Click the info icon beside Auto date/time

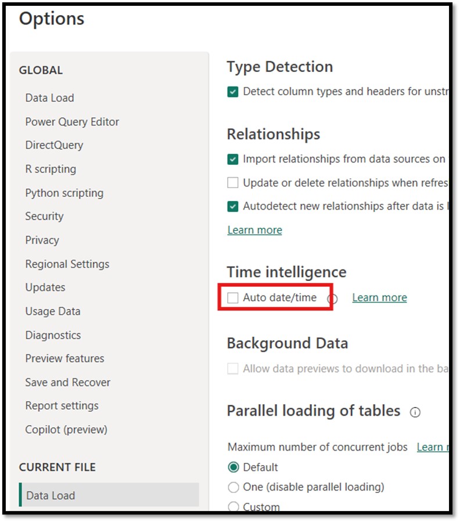(x=333, y=299)
